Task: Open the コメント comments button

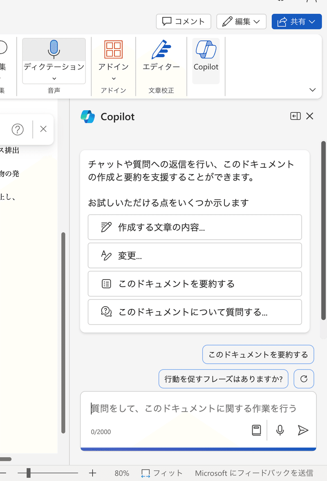Action: point(183,22)
